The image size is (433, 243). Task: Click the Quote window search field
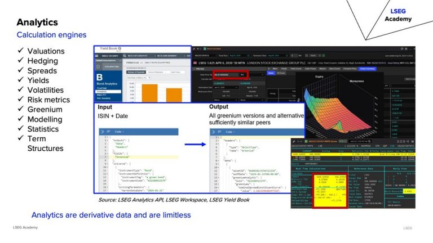(x=360, y=141)
